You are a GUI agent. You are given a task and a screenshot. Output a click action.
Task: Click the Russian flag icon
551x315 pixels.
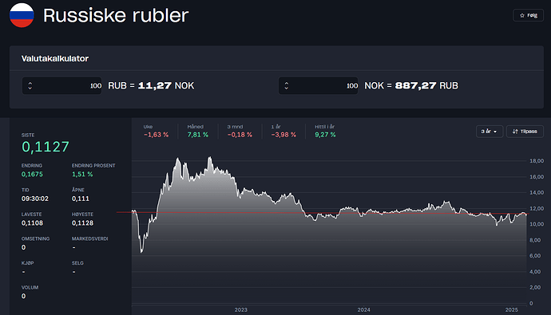point(22,15)
